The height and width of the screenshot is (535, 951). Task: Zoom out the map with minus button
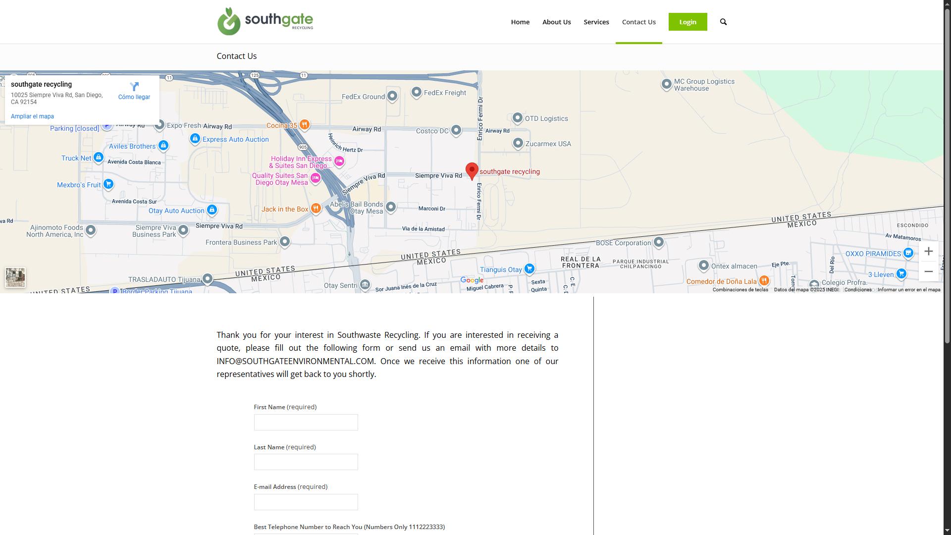pos(928,271)
